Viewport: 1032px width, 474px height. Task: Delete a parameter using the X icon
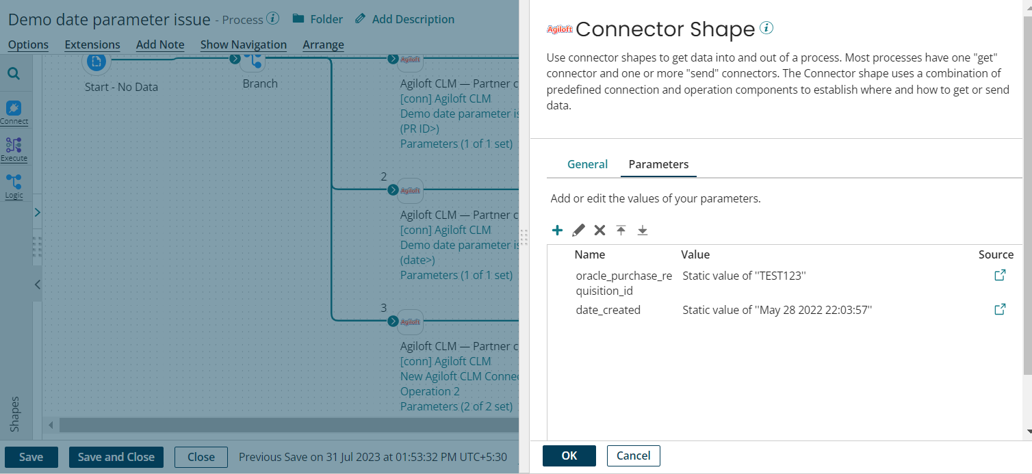pos(599,230)
